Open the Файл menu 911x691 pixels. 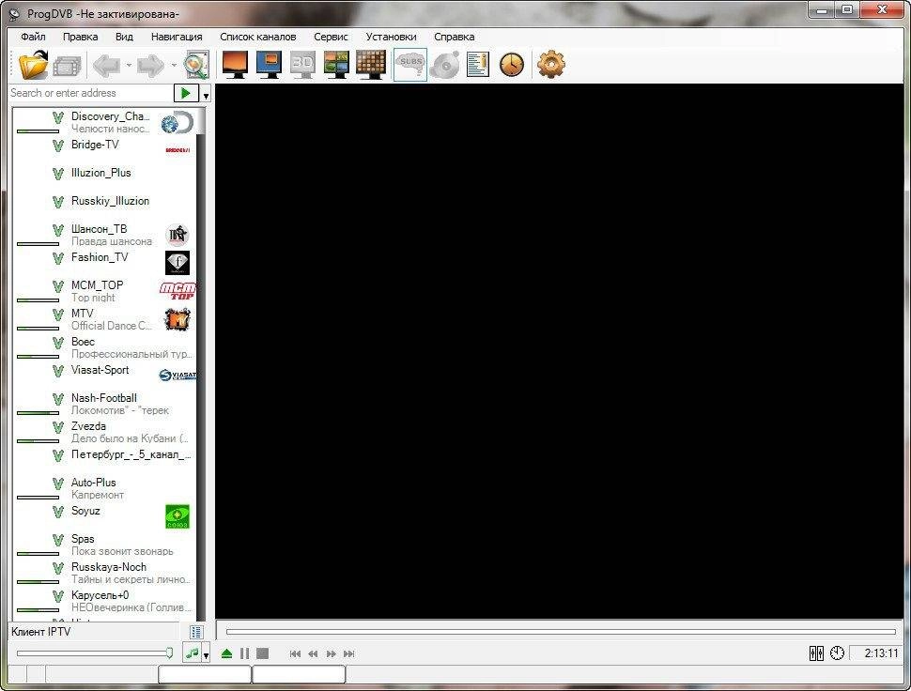coord(33,37)
